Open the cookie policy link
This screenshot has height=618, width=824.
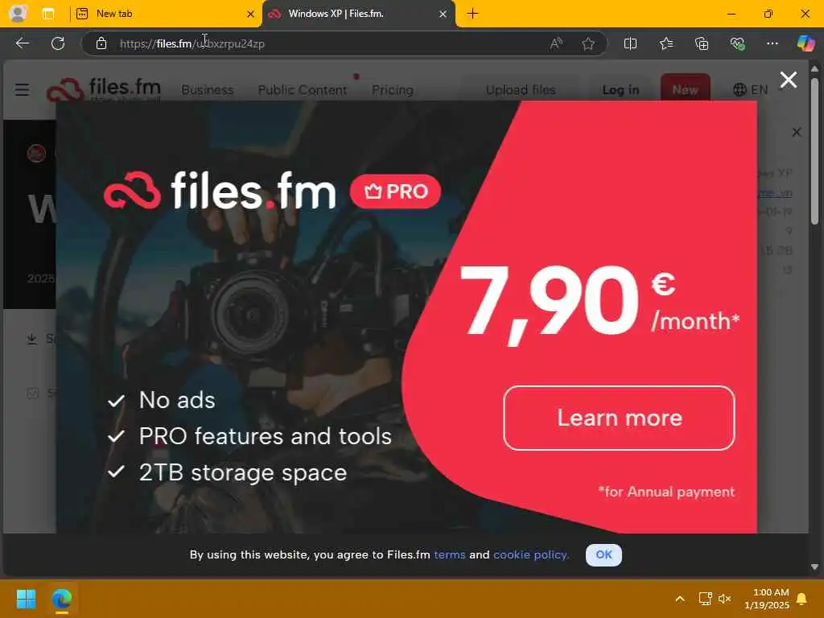coord(531,555)
